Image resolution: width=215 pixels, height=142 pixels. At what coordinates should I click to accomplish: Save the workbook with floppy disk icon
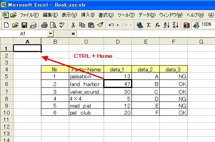click(24, 25)
